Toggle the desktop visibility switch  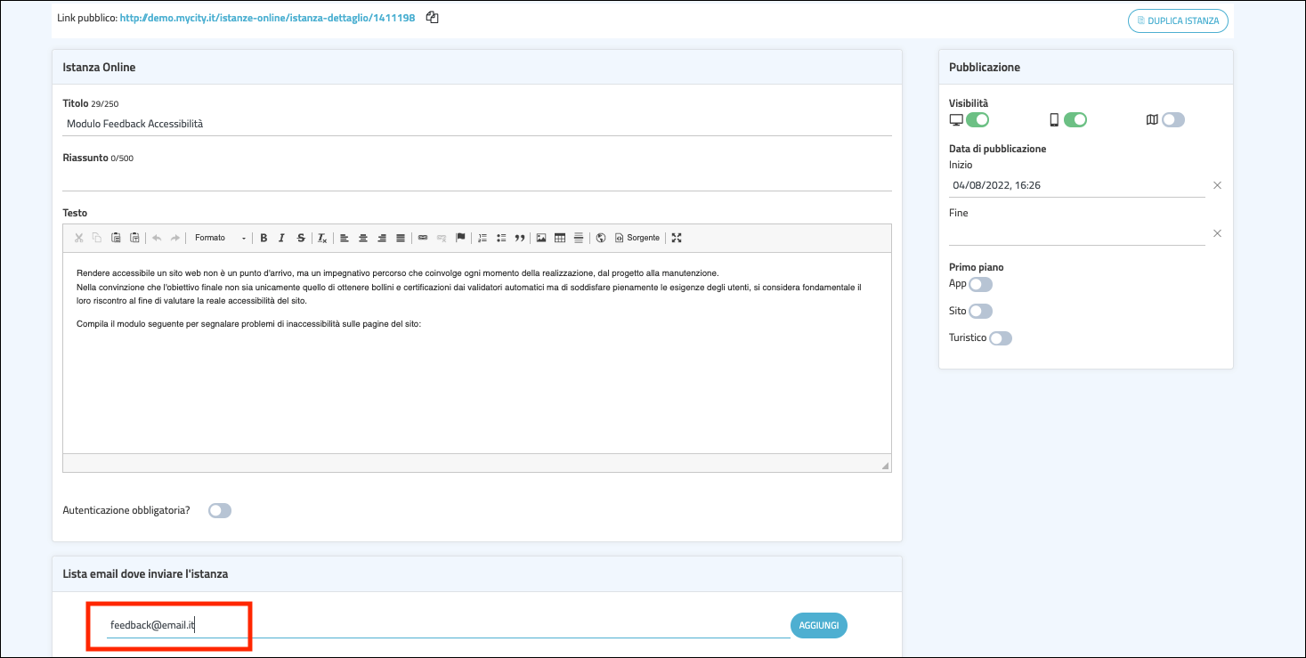pyautogui.click(x=977, y=120)
